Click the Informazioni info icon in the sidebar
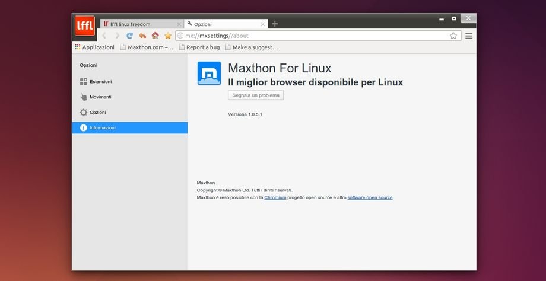546x281 pixels. click(84, 127)
